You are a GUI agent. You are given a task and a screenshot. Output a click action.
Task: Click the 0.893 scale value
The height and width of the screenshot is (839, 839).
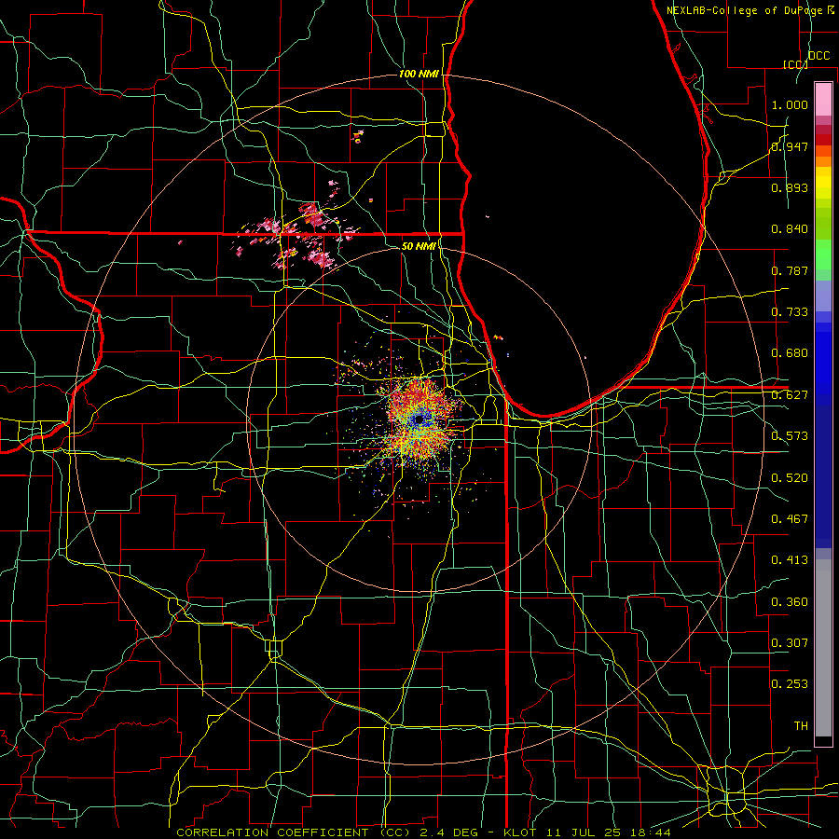790,187
